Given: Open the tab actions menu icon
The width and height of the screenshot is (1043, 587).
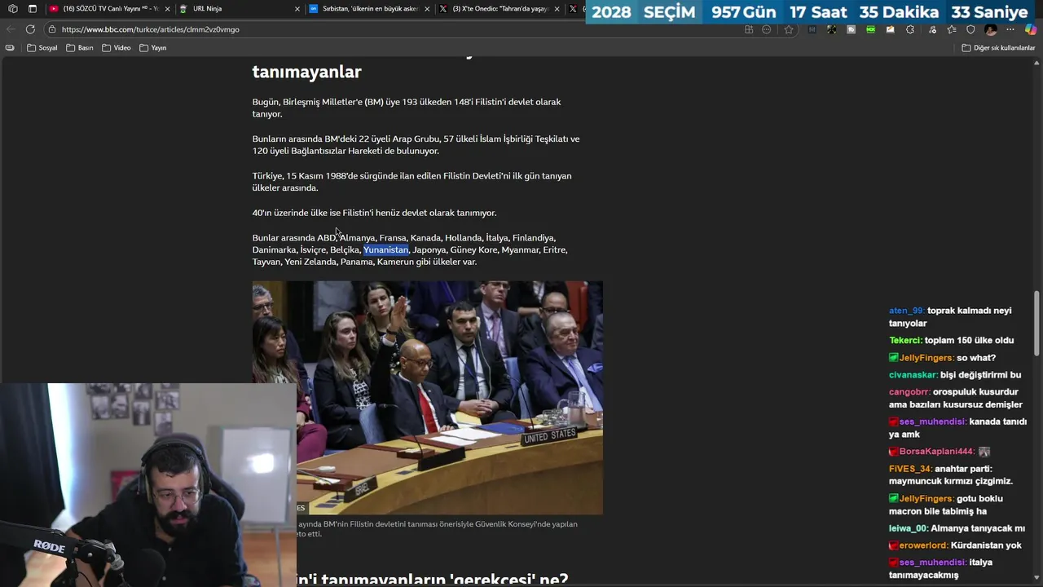Looking at the screenshot, I should pos(33,9).
